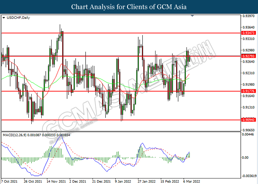The image size is (258, 184).
Task: Click the 0.91640 price axis value
Action: point(249,96)
